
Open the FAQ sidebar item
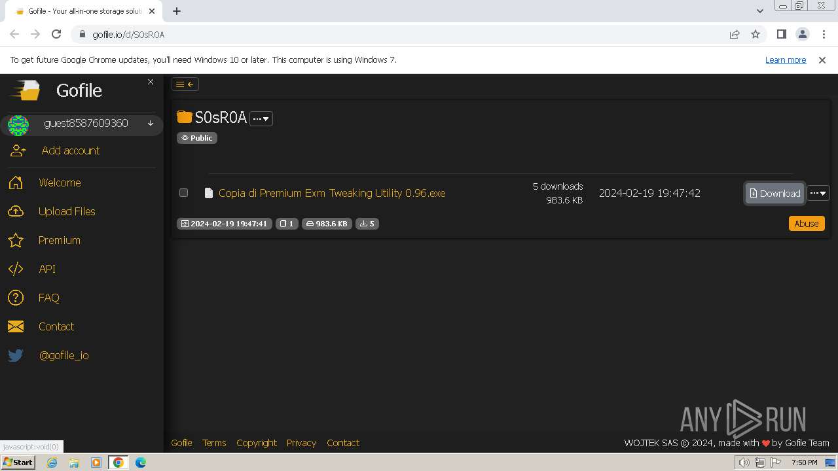point(49,298)
